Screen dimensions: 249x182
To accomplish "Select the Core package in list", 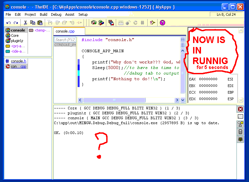I will [15, 35].
